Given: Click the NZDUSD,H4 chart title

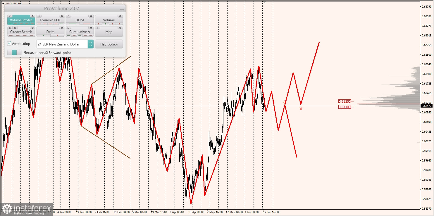Looking at the screenshot, I should [13, 3].
